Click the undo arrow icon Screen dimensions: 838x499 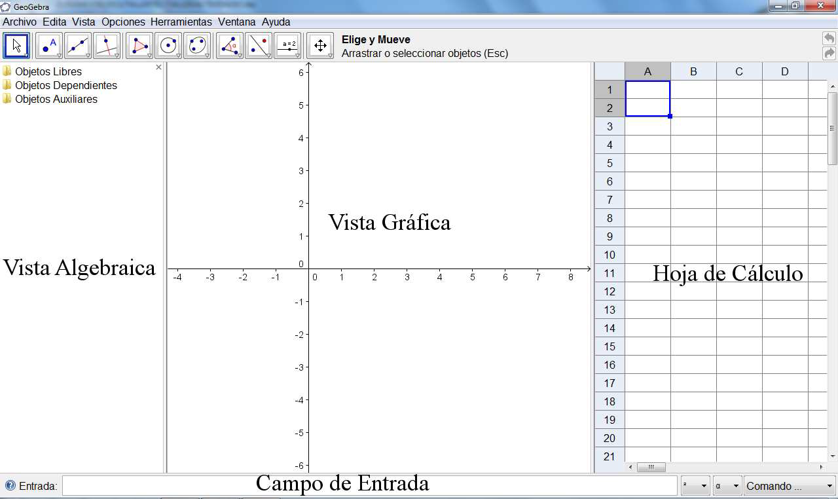coord(829,39)
